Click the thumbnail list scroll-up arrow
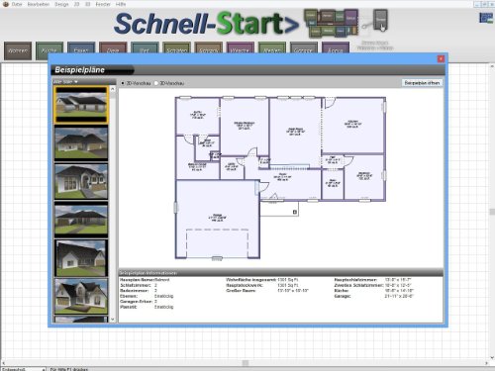This screenshot has height=371, width=495. tap(113, 89)
